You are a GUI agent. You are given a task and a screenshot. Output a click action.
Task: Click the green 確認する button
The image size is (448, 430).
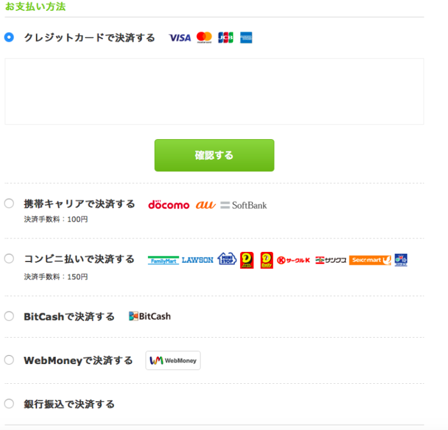point(214,155)
